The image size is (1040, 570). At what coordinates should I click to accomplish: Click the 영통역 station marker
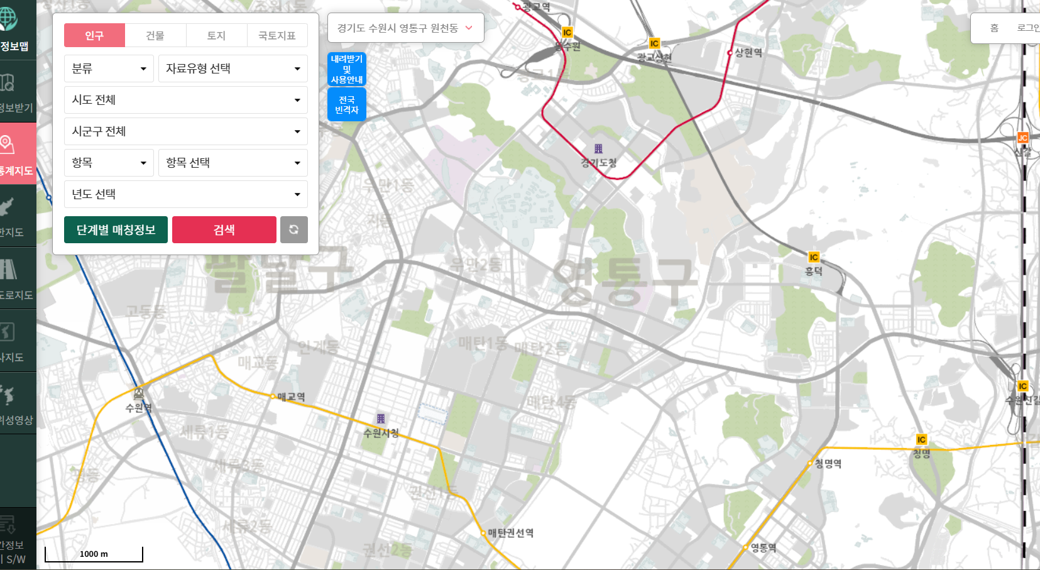[747, 547]
